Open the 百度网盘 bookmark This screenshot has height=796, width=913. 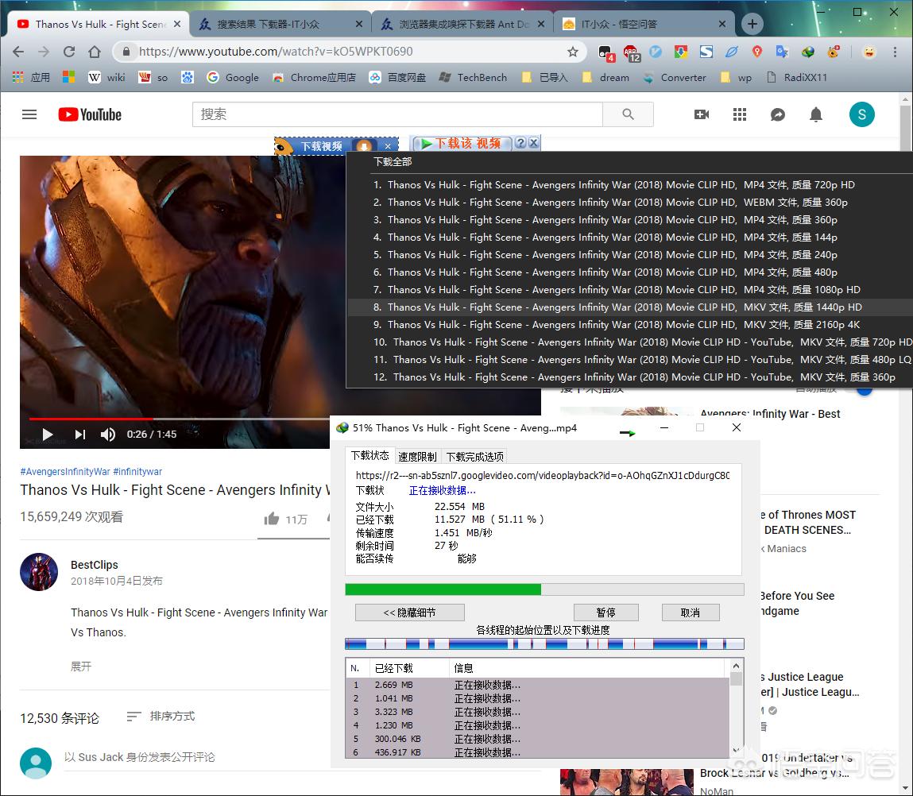point(397,77)
